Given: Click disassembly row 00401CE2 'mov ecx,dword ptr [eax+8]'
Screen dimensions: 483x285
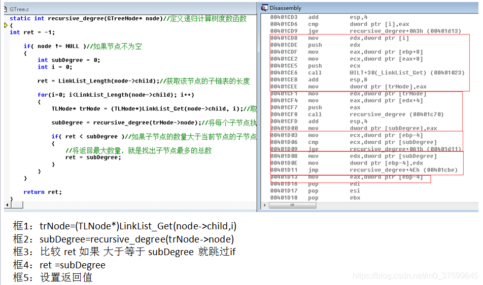Looking at the screenshot, I should [x=347, y=59].
